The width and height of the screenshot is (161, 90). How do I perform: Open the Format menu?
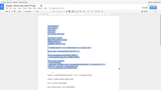point(25,8)
